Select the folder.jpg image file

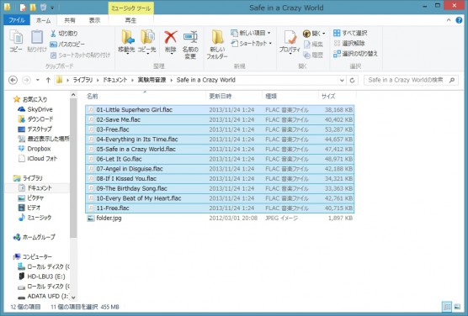point(220,218)
